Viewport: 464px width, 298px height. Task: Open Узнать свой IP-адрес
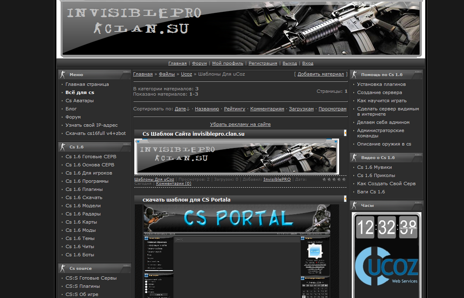coord(91,125)
